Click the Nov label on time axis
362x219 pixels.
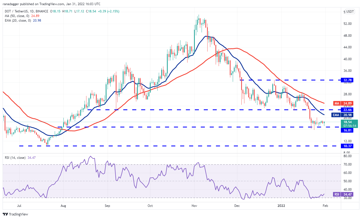pyautogui.click(x=194, y=205)
